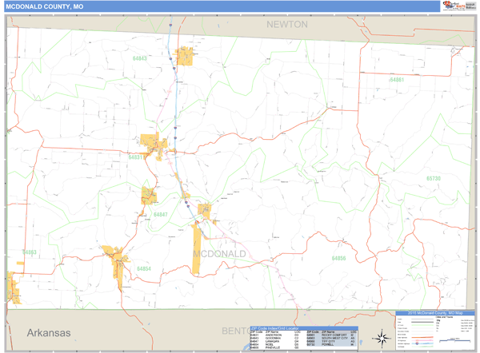Click the publisher logo in top-right corner
The width and height of the screenshot is (480, 353).
(x=453, y=6)
